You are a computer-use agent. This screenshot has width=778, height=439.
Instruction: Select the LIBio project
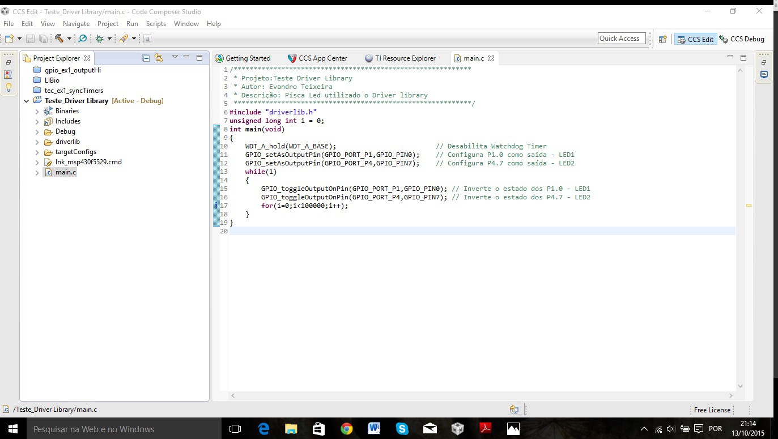[x=46, y=80]
